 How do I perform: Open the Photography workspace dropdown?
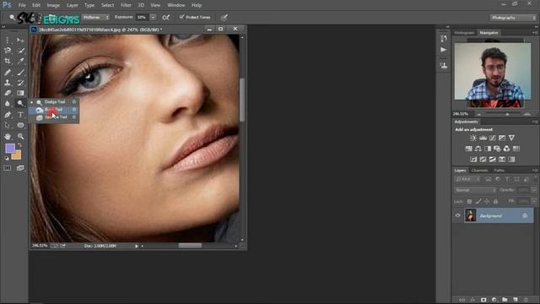click(x=513, y=18)
